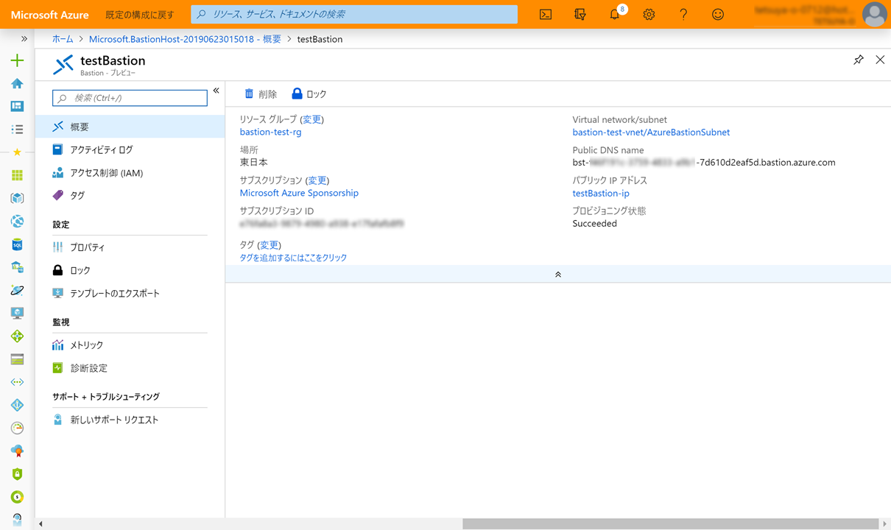Open Virtual machines monitor icon

click(17, 313)
